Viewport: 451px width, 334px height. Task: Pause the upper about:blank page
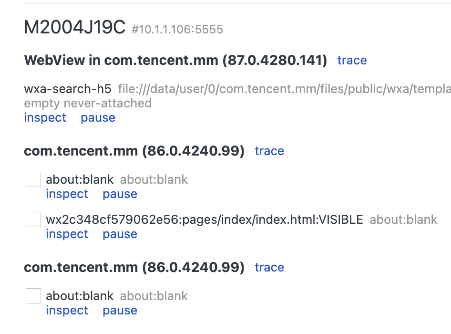[x=120, y=194]
